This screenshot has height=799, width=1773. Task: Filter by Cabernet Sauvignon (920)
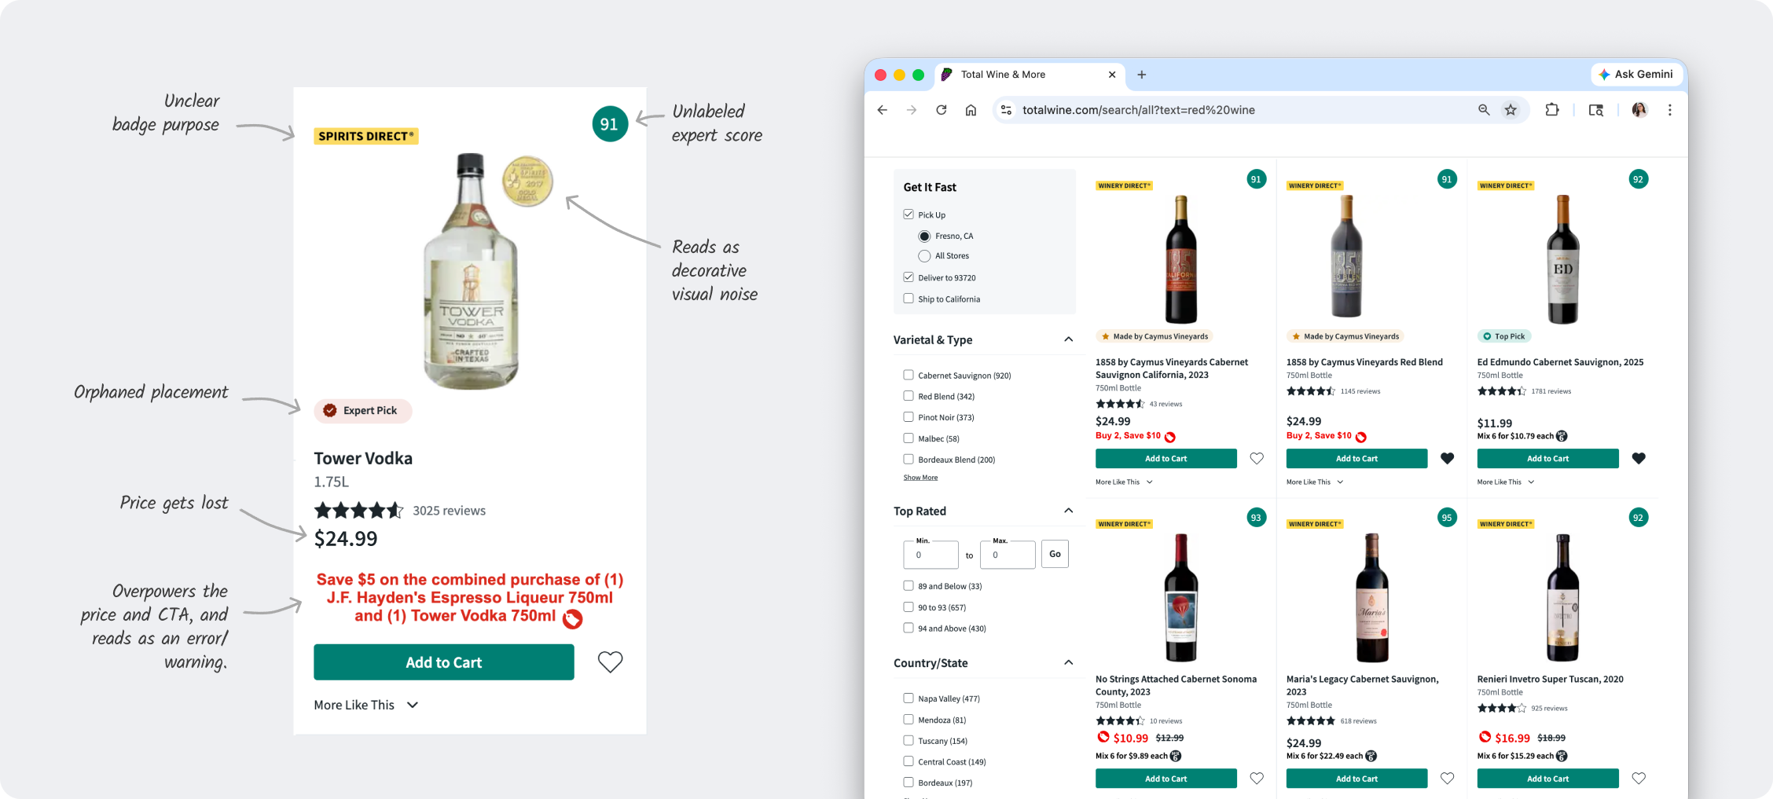(x=909, y=376)
